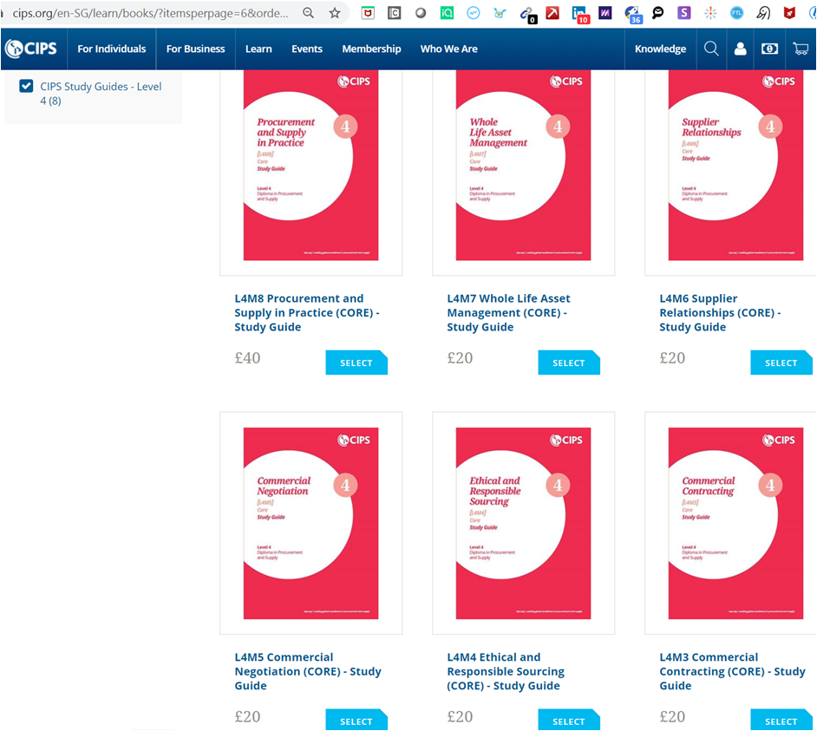Open the user account profile icon
Image resolution: width=817 pixels, height=731 pixels.
coord(740,49)
